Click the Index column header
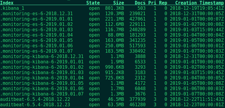The height and width of the screenshot is (108, 225). pos(7,3)
